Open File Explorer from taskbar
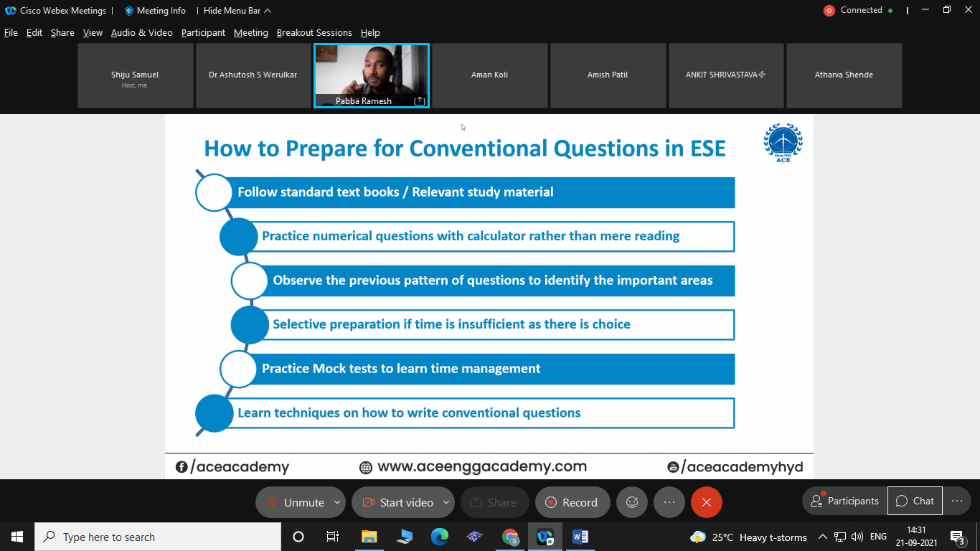This screenshot has height=551, width=980. coord(369,537)
